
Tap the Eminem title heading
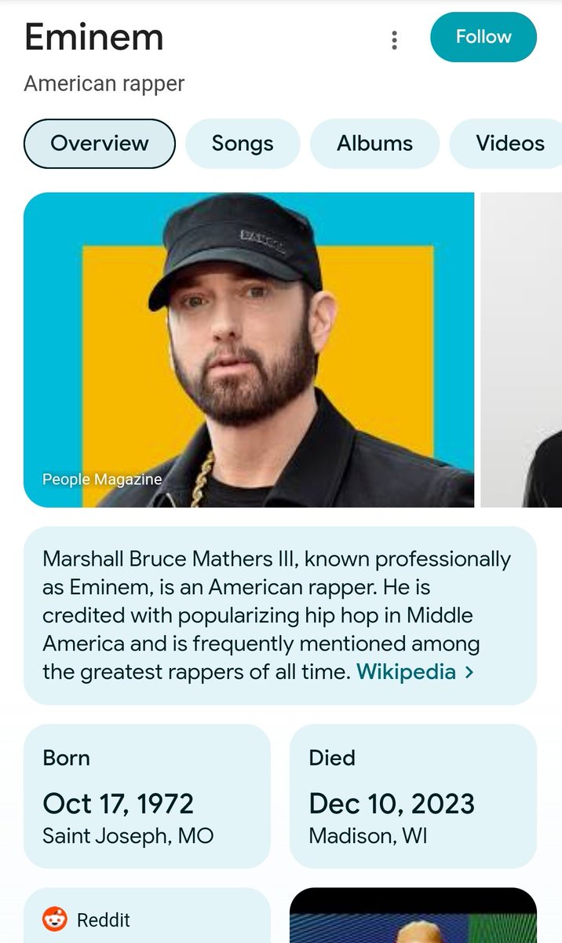94,37
